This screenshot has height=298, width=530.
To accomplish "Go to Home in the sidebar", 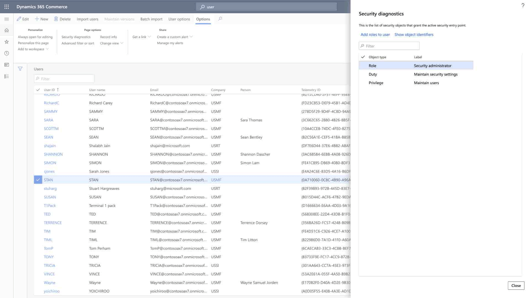I will point(7,30).
